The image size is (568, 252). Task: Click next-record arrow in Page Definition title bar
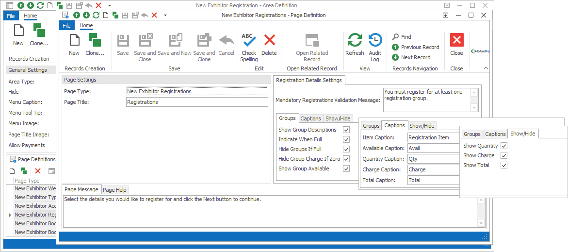pyautogui.click(x=86, y=15)
